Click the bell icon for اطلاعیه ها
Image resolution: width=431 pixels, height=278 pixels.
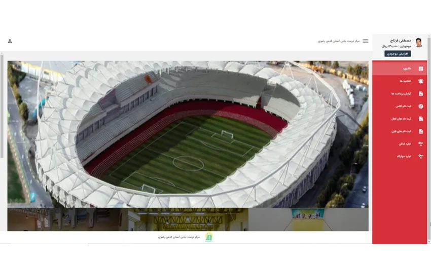point(420,81)
